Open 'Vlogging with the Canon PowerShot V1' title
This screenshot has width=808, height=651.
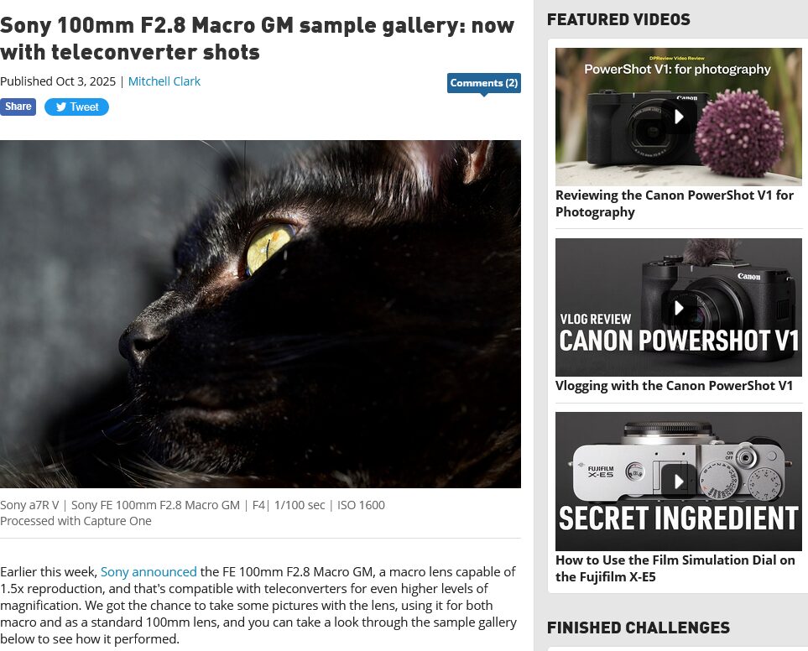[x=674, y=386]
